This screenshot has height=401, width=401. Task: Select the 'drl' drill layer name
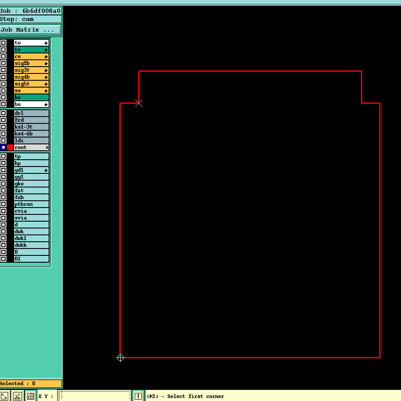32,113
